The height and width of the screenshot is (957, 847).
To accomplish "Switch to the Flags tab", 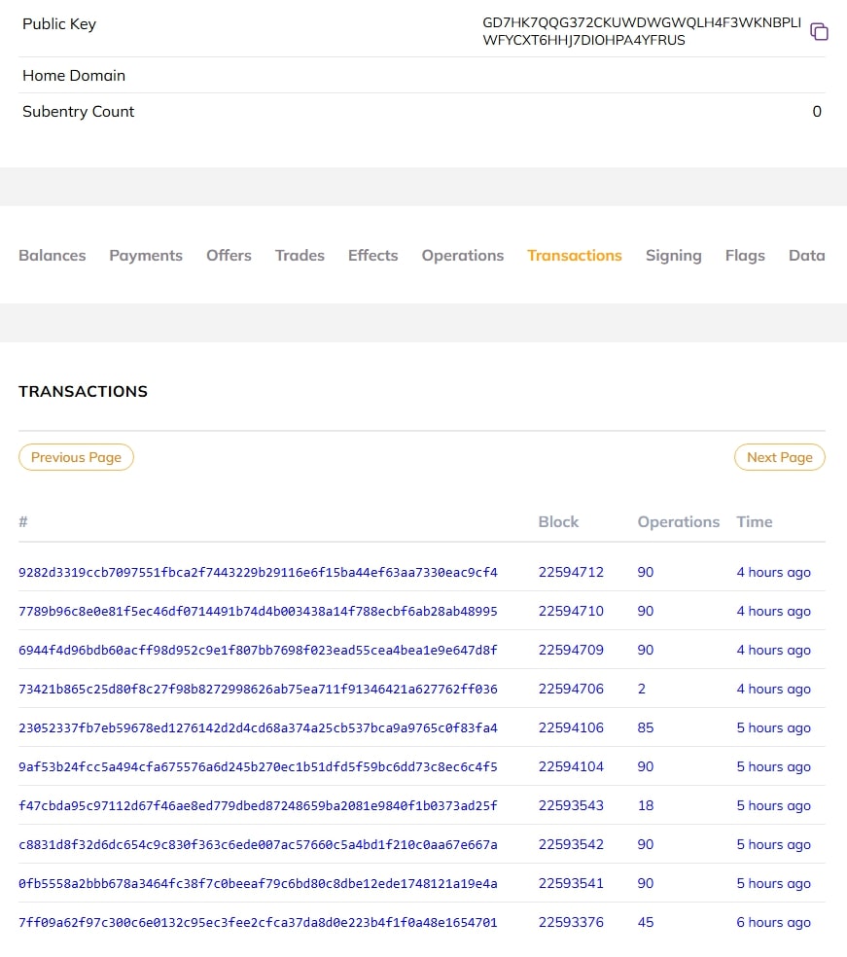I will (745, 255).
